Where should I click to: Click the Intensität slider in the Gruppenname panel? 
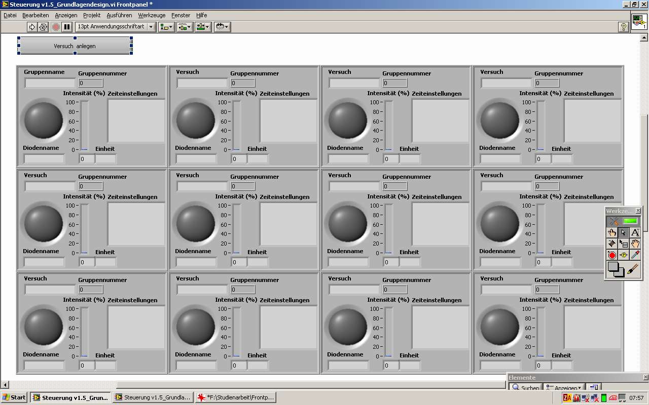pyautogui.click(x=85, y=126)
